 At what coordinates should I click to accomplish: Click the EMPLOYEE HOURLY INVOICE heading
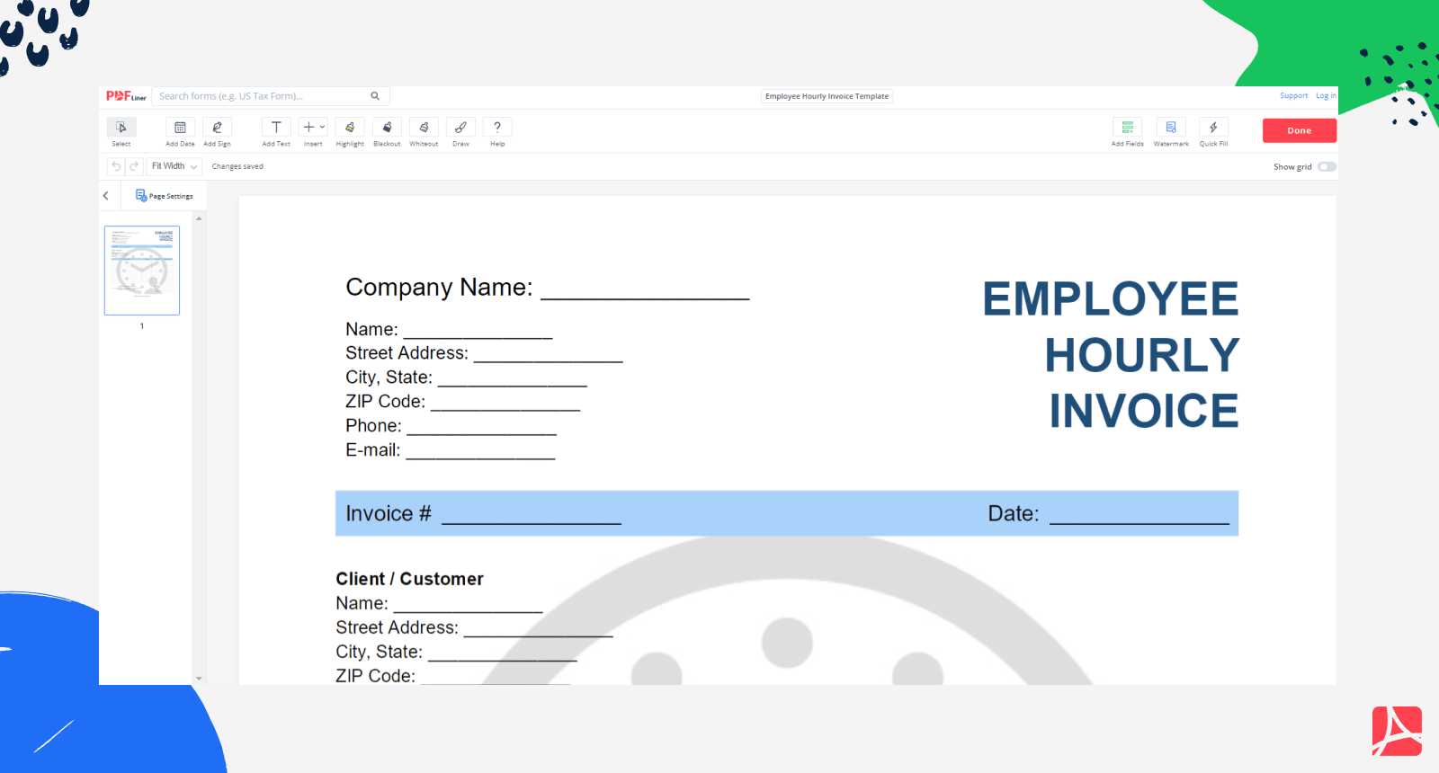pos(1111,355)
